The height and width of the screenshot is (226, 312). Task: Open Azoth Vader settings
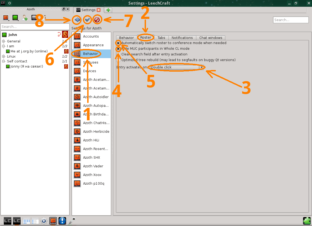(x=91, y=166)
